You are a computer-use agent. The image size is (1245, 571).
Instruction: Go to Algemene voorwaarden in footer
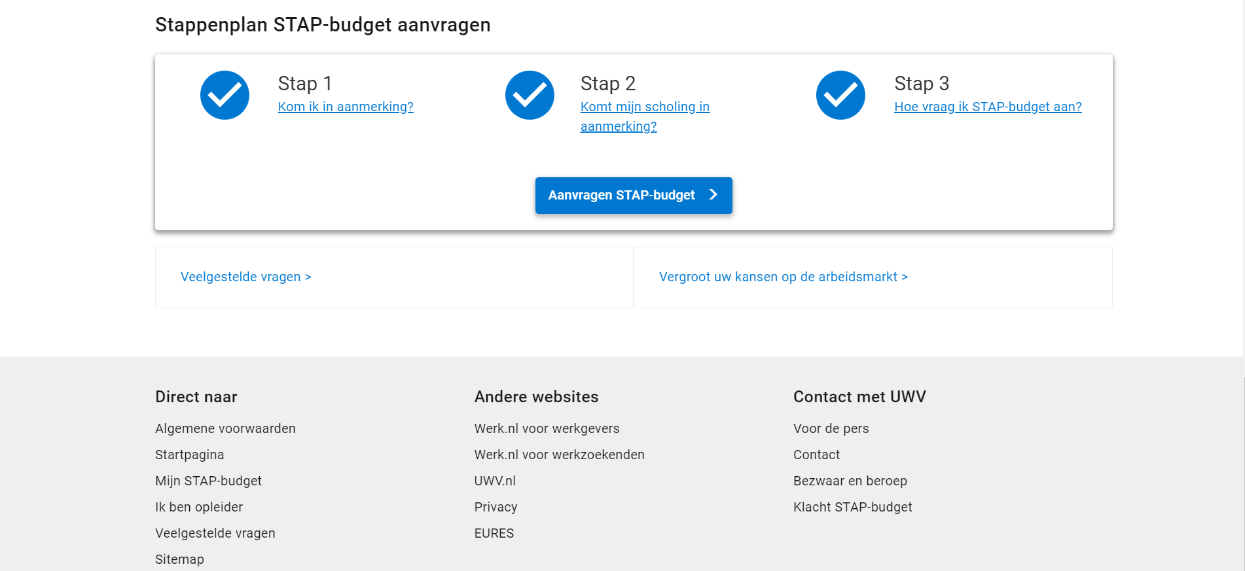pyautogui.click(x=225, y=428)
